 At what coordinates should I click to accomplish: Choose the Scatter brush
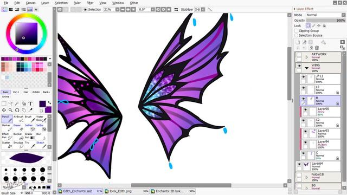(7, 145)
